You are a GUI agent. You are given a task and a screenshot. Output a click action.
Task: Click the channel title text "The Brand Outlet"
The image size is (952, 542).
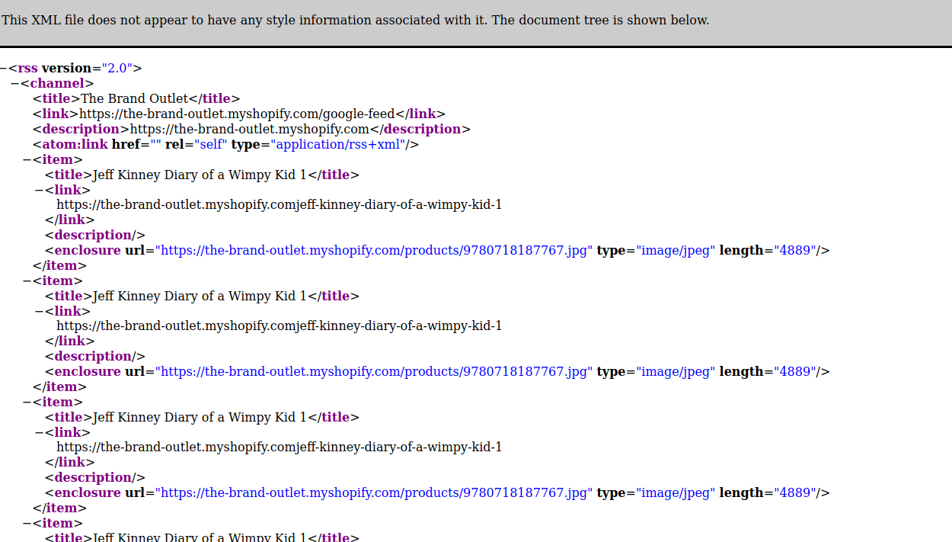(134, 98)
